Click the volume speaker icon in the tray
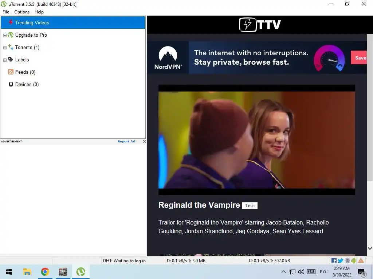 (x=301, y=272)
